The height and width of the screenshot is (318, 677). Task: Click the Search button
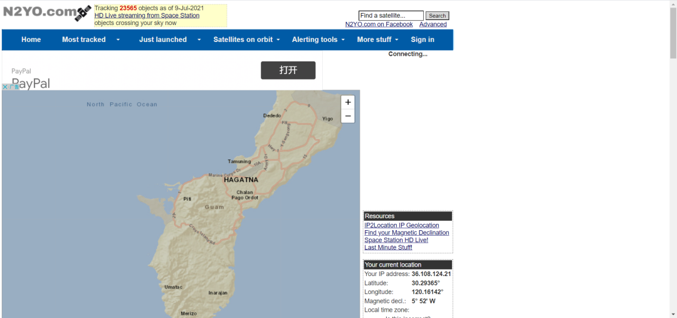438,16
